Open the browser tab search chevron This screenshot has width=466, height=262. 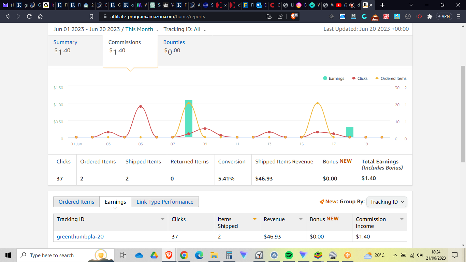(411, 5)
